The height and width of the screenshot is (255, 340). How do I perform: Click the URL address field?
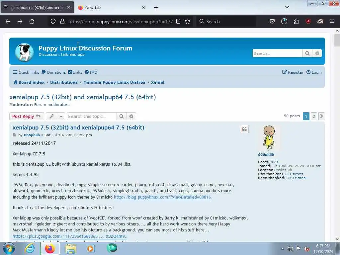point(120,22)
